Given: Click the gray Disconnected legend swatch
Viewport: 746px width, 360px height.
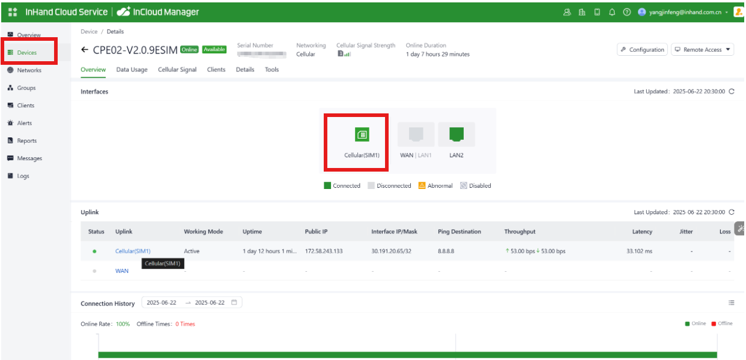Looking at the screenshot, I should coord(371,185).
